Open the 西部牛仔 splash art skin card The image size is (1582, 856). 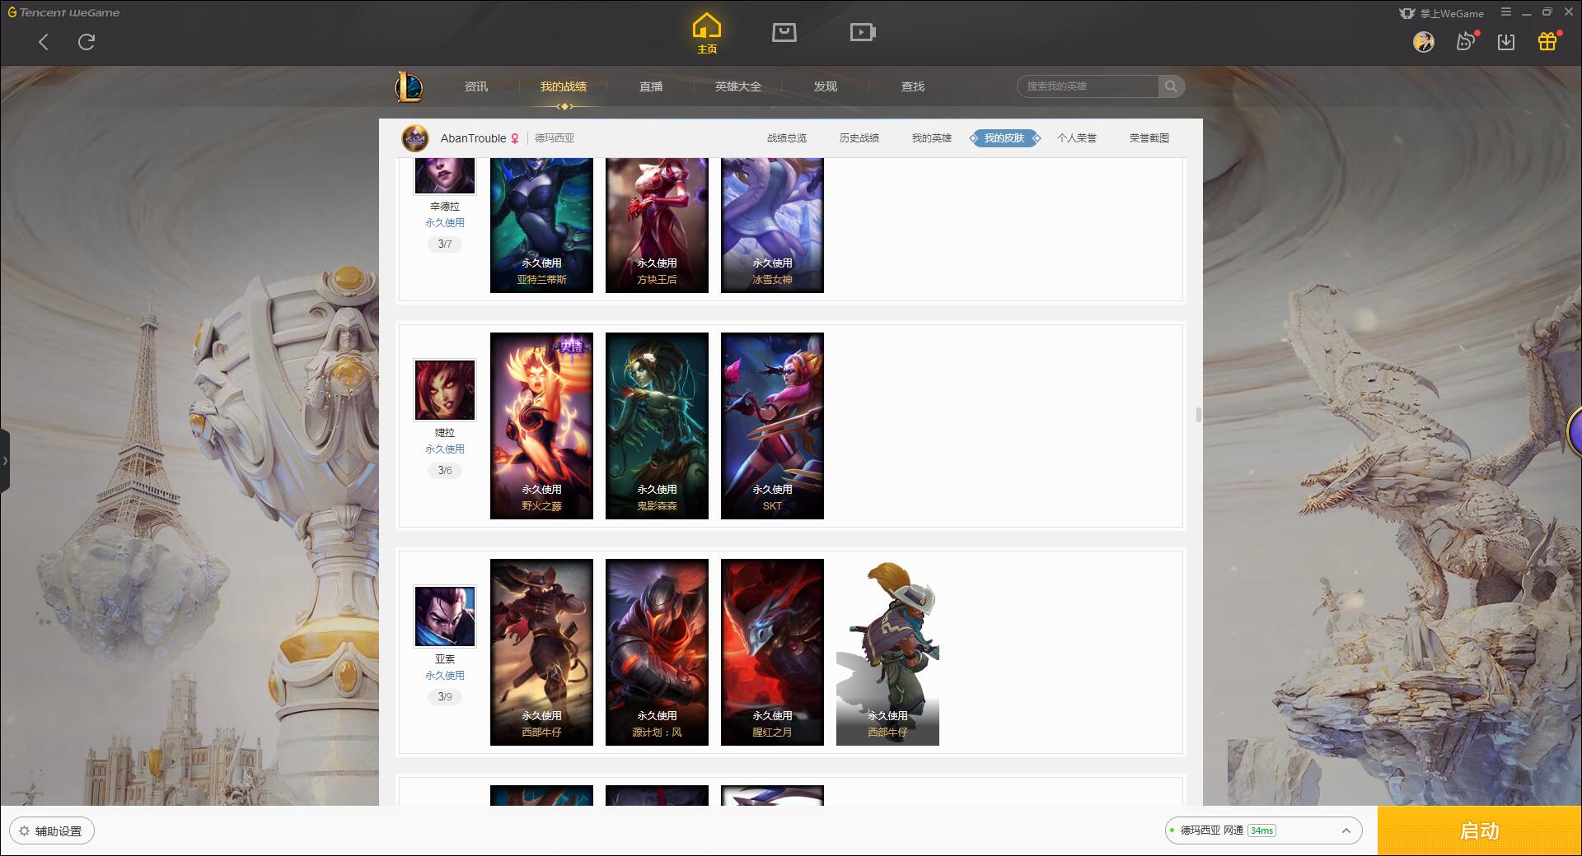[541, 652]
